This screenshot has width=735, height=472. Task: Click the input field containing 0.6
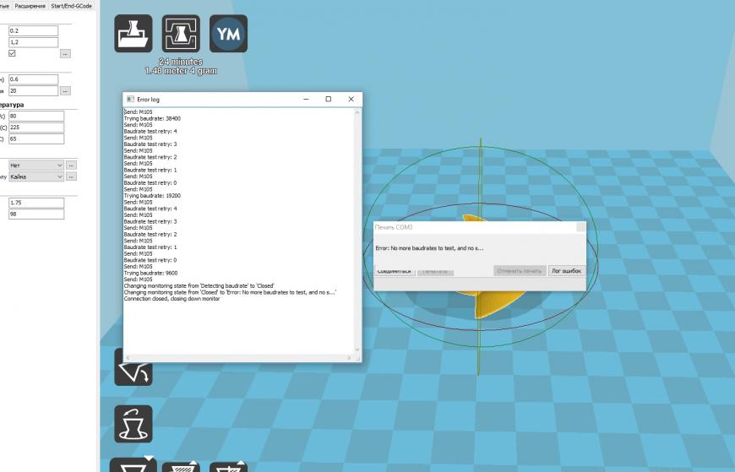[x=33, y=79]
